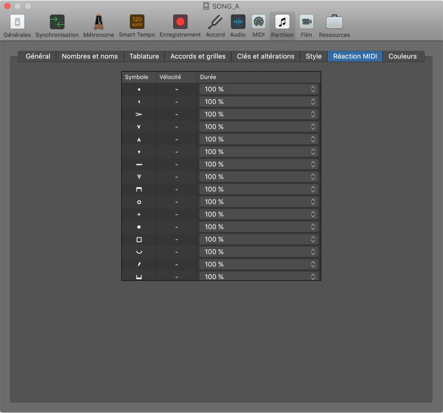Open the Film settings pane
The width and height of the screenshot is (443, 413).
click(x=306, y=26)
